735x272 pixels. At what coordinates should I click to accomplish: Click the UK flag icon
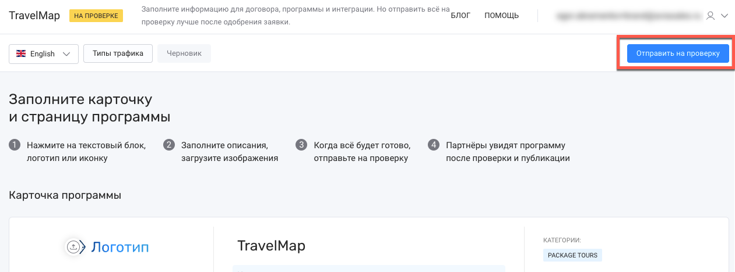(21, 53)
